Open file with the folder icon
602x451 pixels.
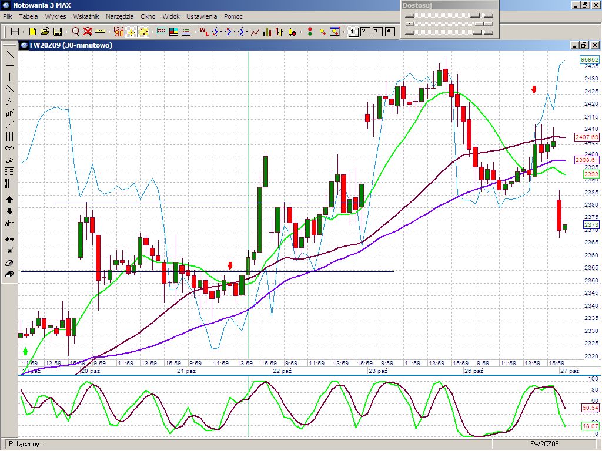[x=45, y=31]
